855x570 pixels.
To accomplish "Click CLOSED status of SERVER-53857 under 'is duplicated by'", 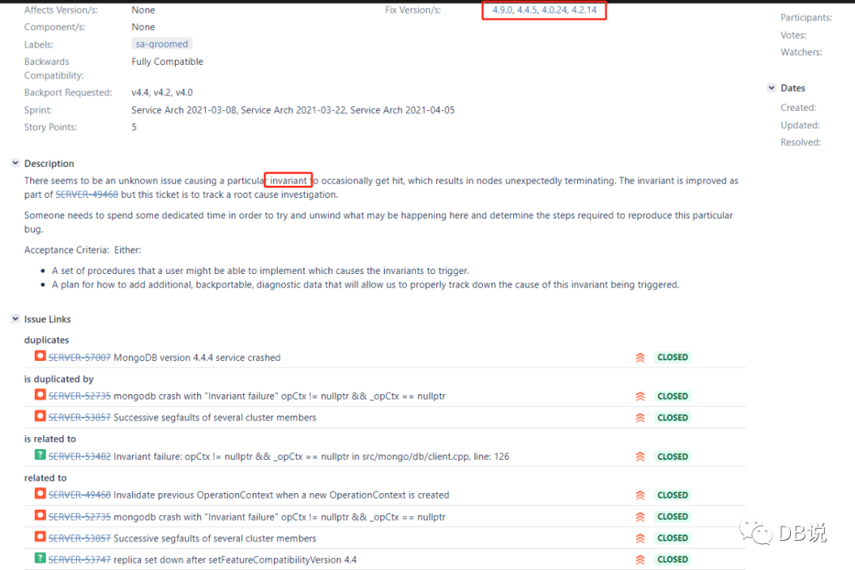I will [672, 418].
